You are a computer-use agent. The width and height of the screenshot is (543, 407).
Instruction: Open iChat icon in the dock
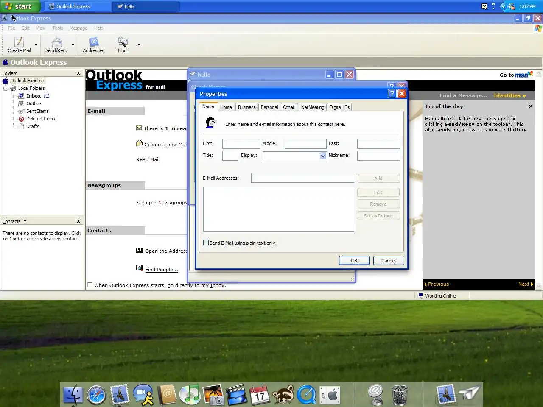143,395
